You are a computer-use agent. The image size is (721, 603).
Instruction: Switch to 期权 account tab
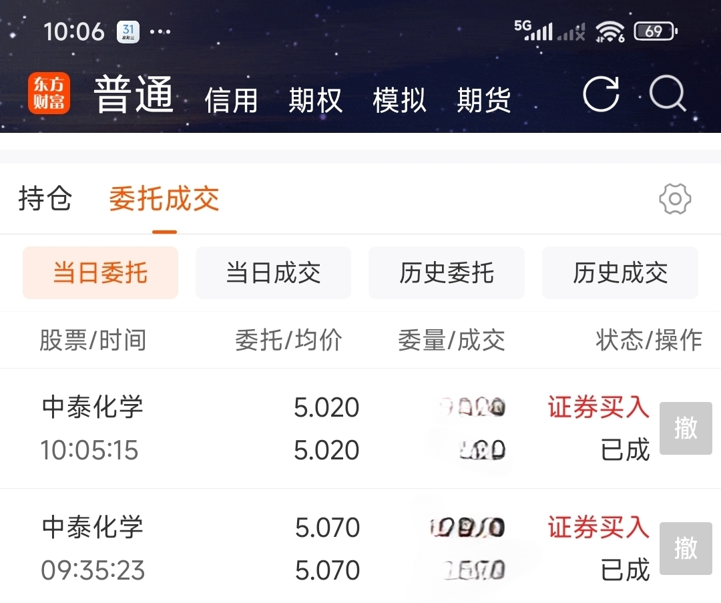click(x=315, y=101)
